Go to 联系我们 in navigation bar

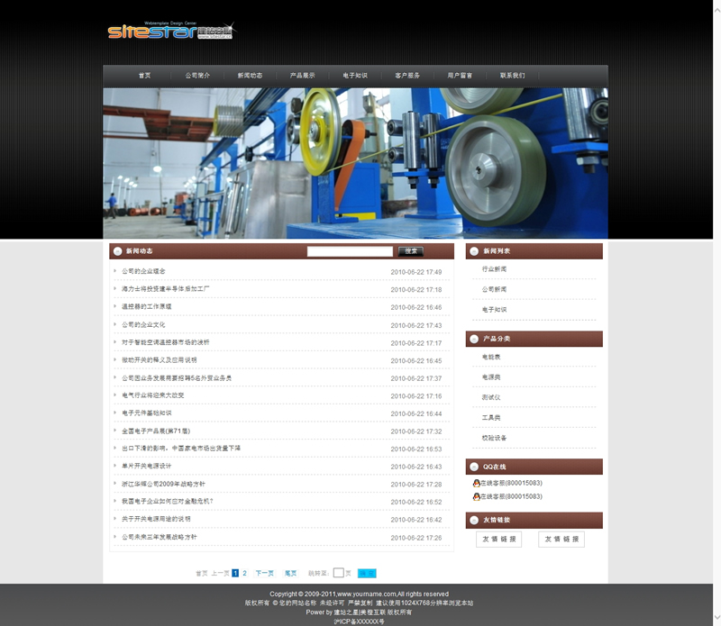(x=512, y=76)
